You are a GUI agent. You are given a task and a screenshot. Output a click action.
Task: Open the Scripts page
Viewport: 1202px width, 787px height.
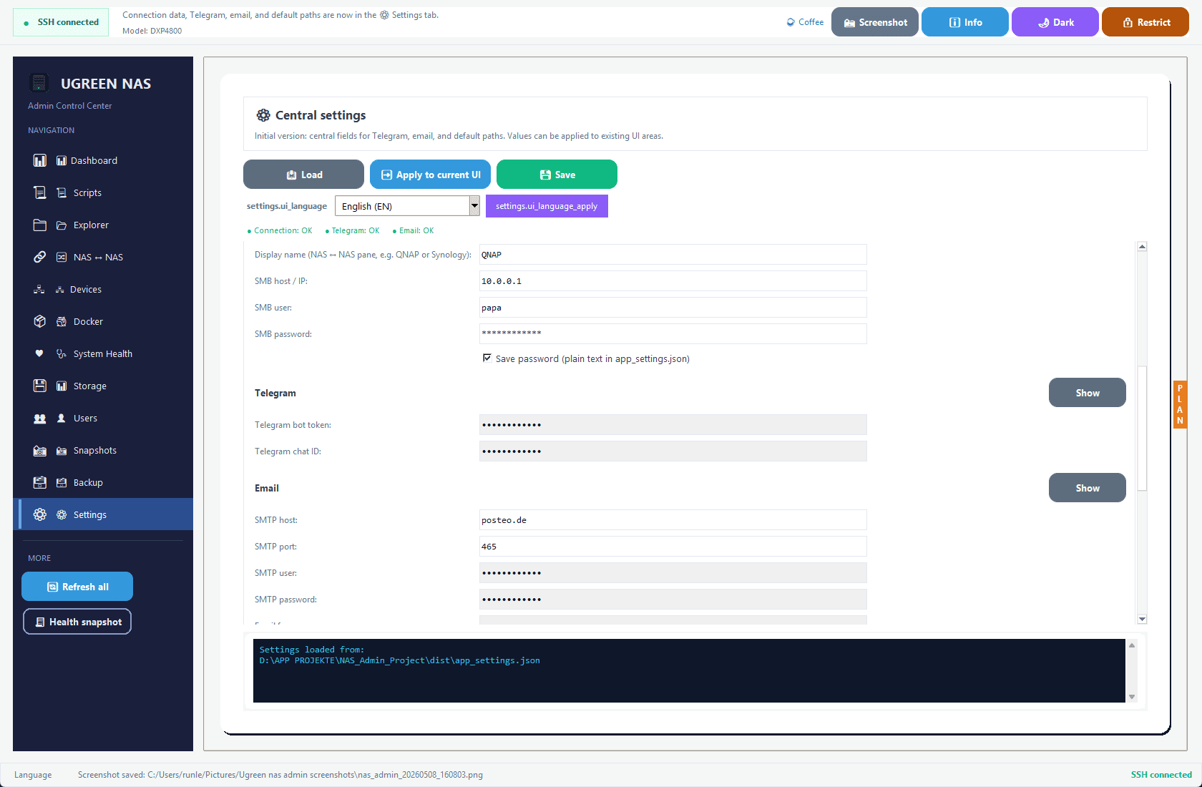[x=103, y=192]
